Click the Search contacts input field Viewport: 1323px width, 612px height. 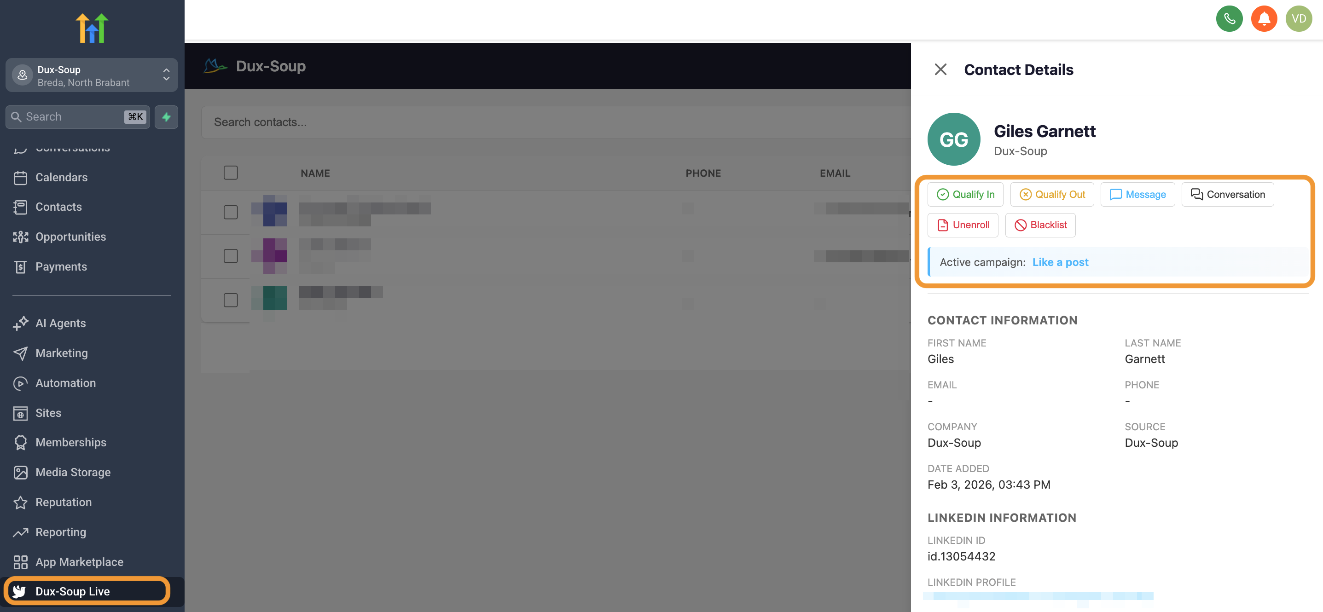point(555,122)
